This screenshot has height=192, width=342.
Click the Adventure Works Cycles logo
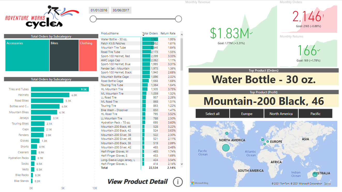point(41,17)
